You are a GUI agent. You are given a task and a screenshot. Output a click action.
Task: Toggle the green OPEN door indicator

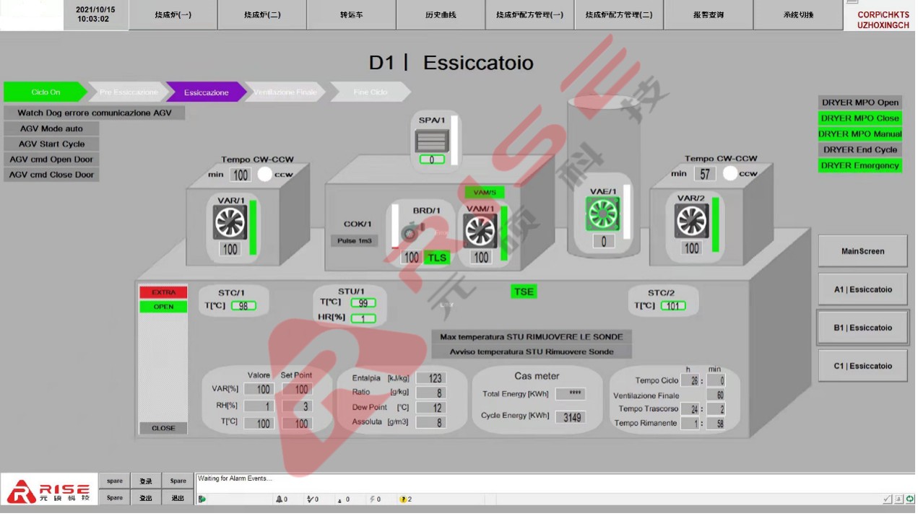pyautogui.click(x=163, y=307)
